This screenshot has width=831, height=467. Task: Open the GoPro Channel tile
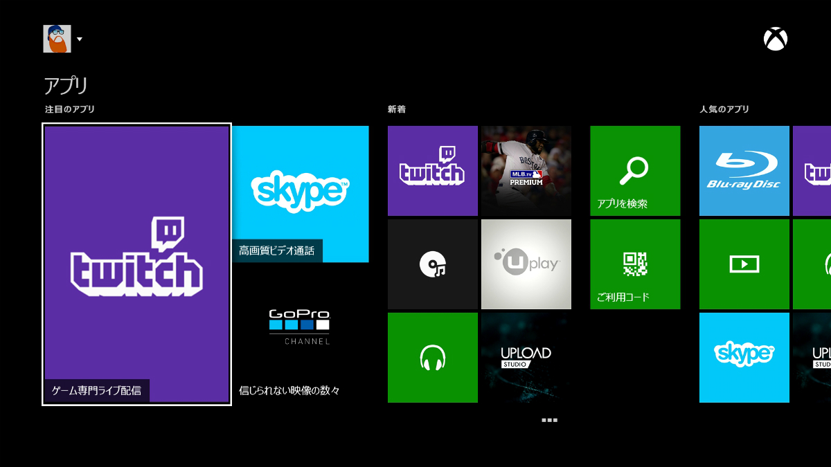click(x=300, y=334)
